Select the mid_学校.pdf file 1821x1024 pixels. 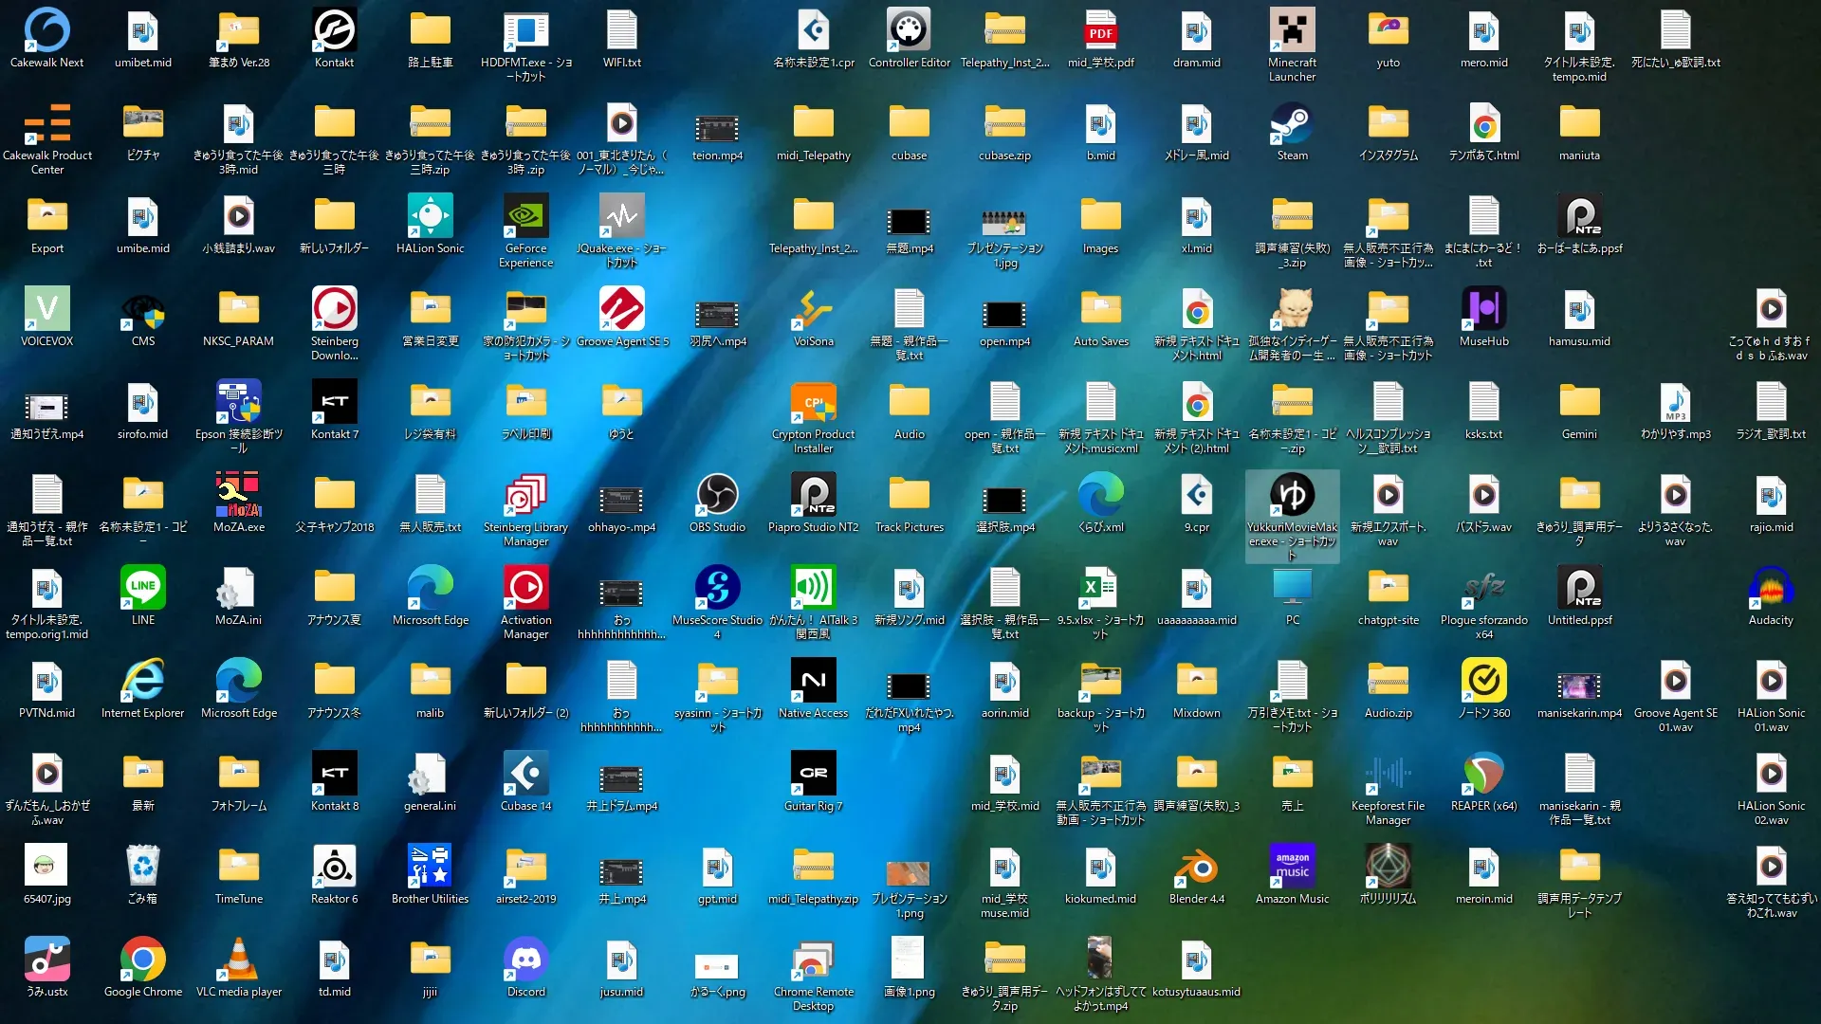(x=1100, y=32)
